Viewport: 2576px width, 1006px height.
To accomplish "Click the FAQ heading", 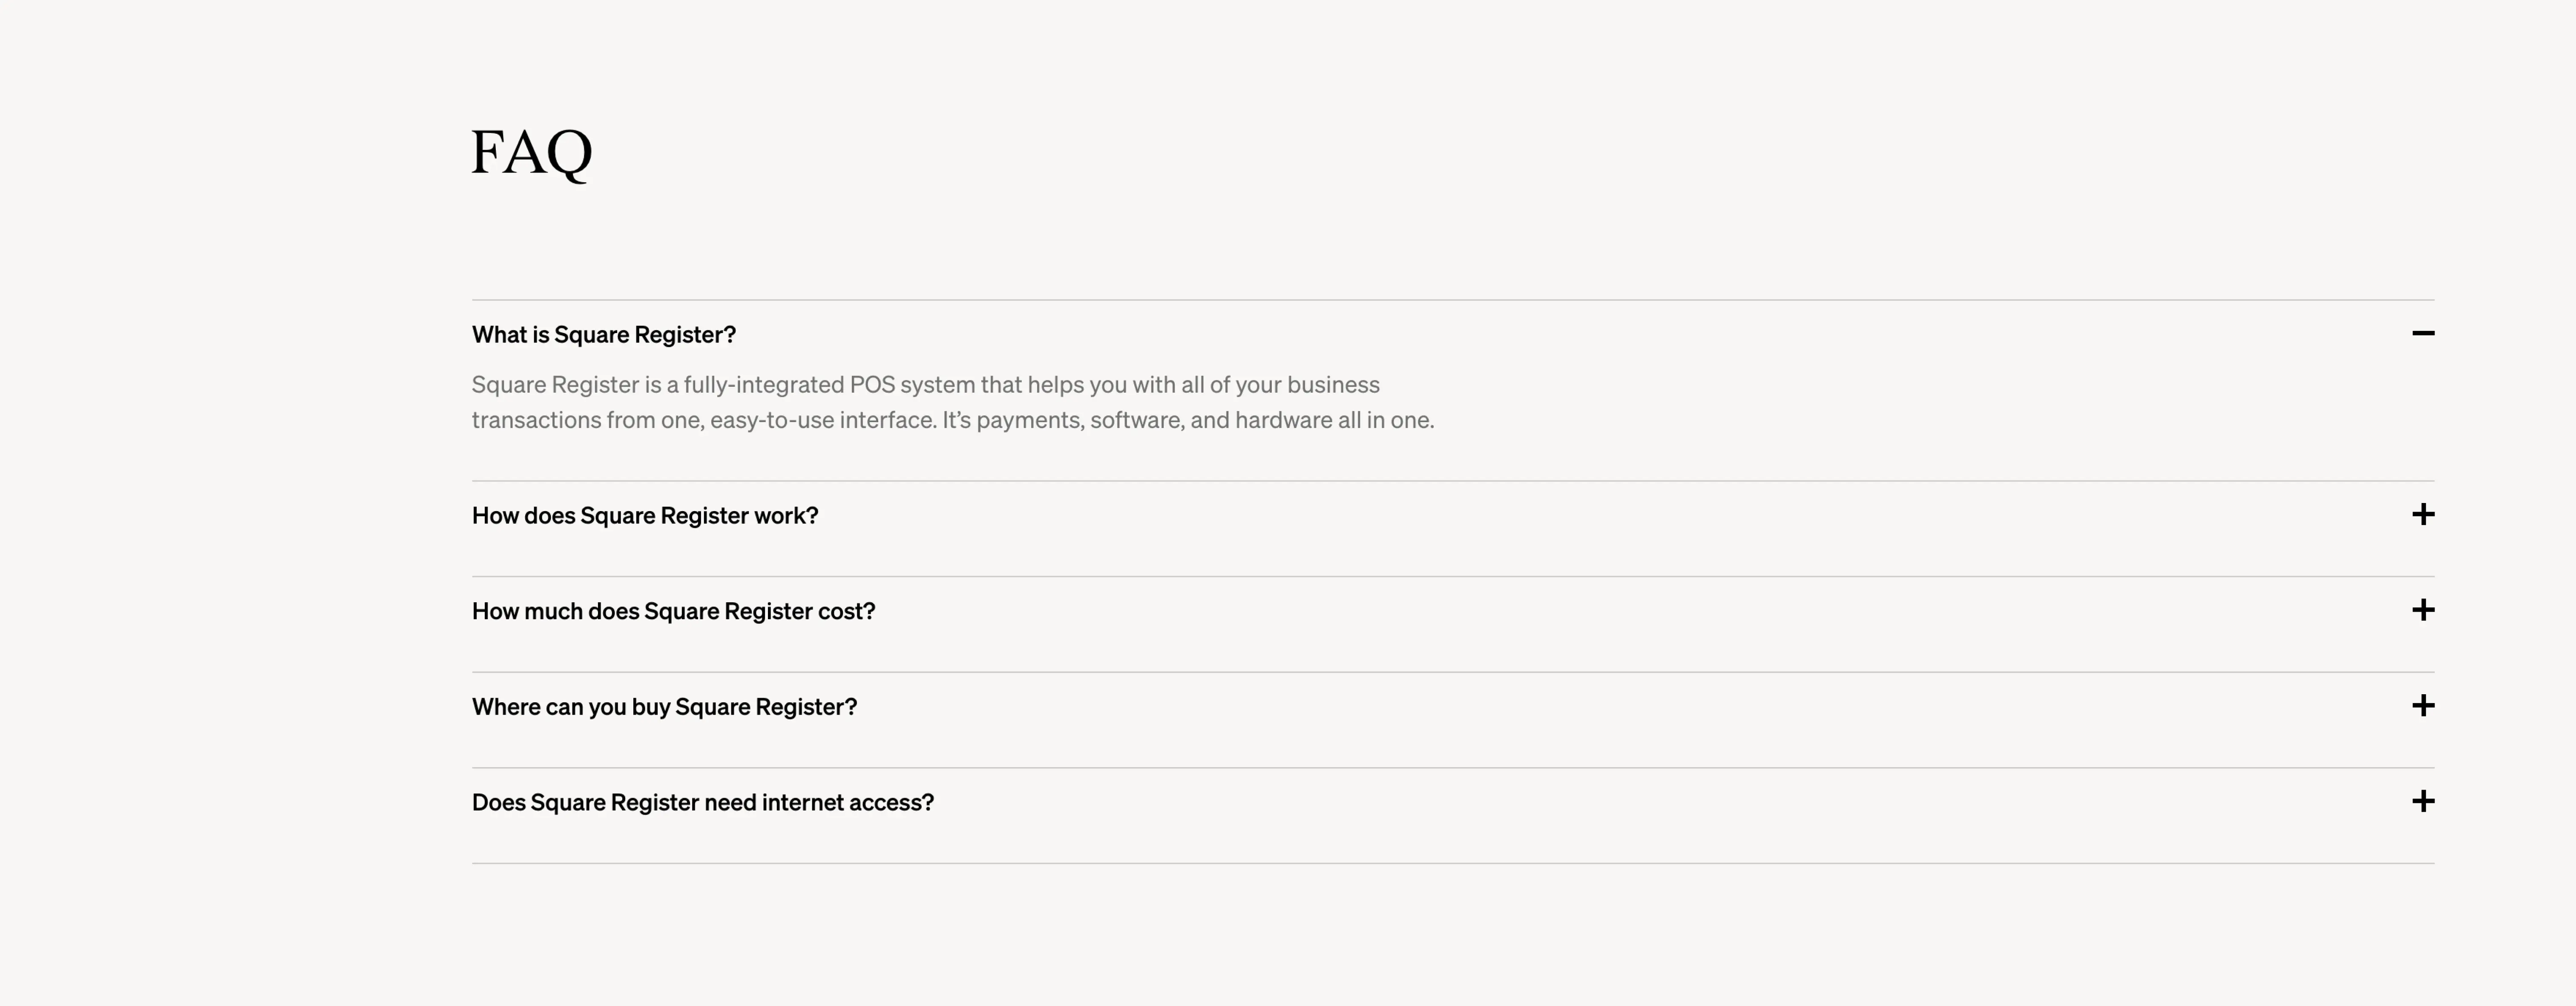I will 531,153.
